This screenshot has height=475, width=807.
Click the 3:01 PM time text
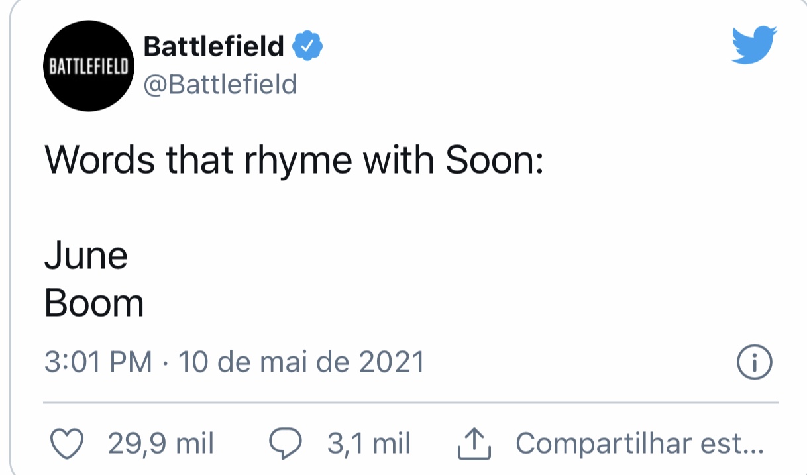[x=98, y=362]
